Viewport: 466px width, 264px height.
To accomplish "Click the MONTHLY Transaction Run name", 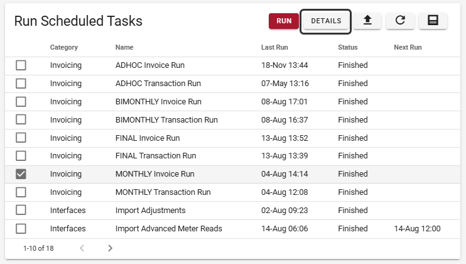I will pyautogui.click(x=163, y=192).
